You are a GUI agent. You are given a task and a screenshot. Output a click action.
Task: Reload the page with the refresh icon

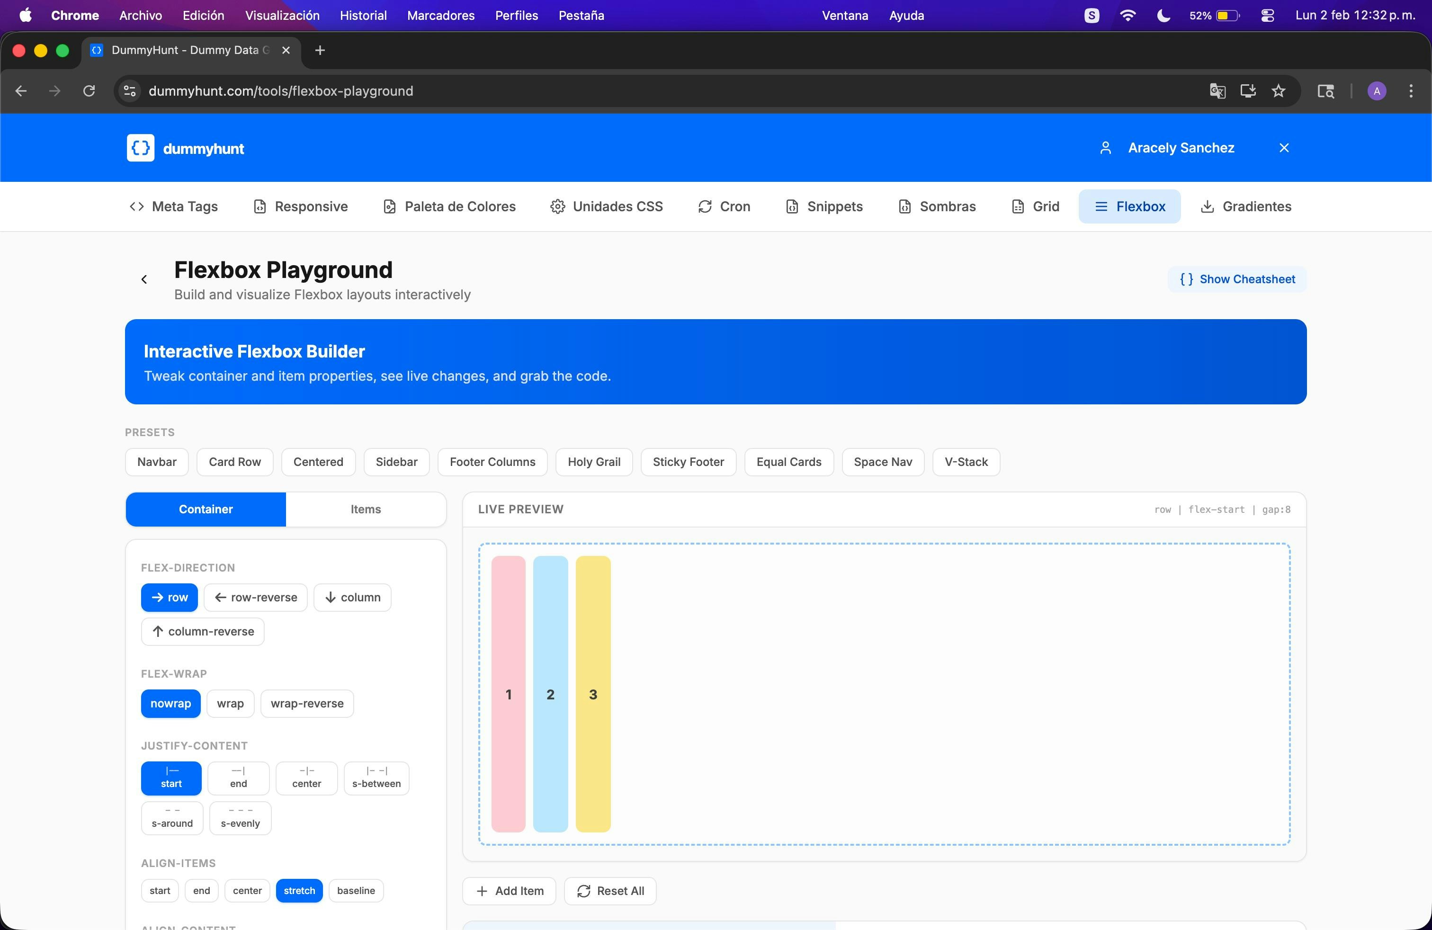coord(89,91)
